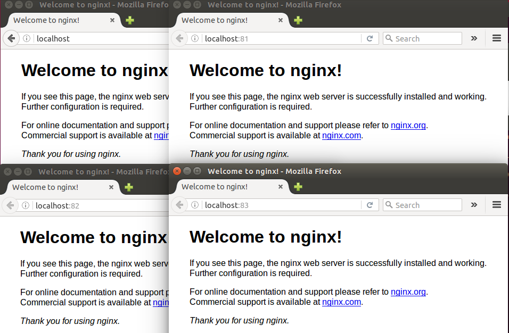
Task: Click site info icon beside localhost:83 address
Action: [195, 205]
